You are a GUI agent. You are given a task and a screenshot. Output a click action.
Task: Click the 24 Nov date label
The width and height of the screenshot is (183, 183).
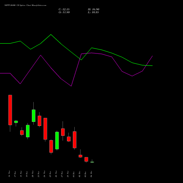44,174
